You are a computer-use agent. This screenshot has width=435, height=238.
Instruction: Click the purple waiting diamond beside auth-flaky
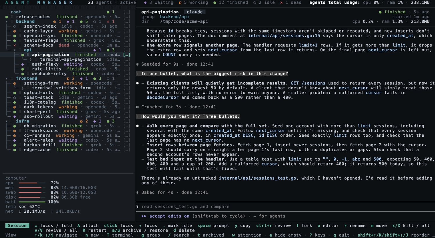pos(23,64)
